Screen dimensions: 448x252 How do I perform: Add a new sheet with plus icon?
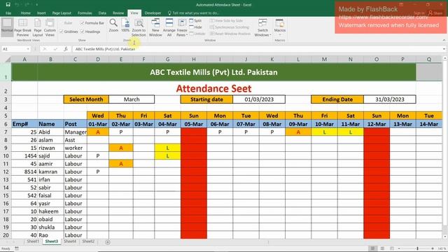(x=108, y=242)
